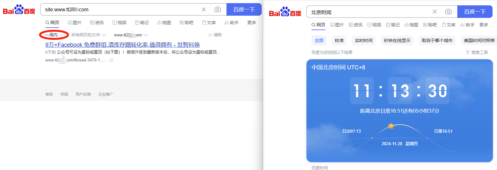Open the 9万+Facebook 免费群组 result link
The height and width of the screenshot is (170, 497).
click(123, 45)
